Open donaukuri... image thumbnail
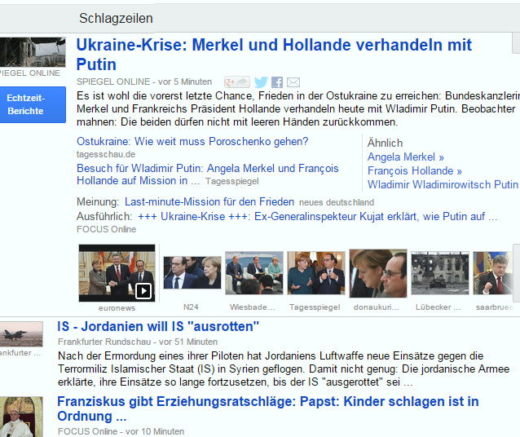This screenshot has height=437, width=520. click(378, 273)
